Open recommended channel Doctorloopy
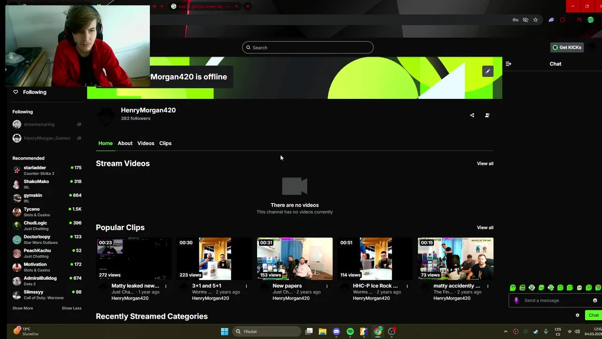This screenshot has height=339, width=602. point(47,239)
